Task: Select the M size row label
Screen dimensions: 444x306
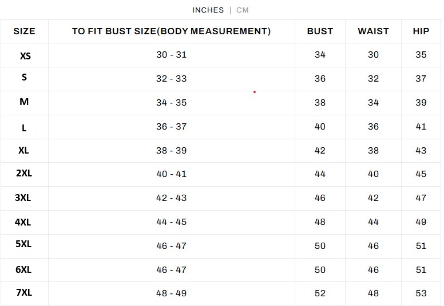Action: pos(24,102)
